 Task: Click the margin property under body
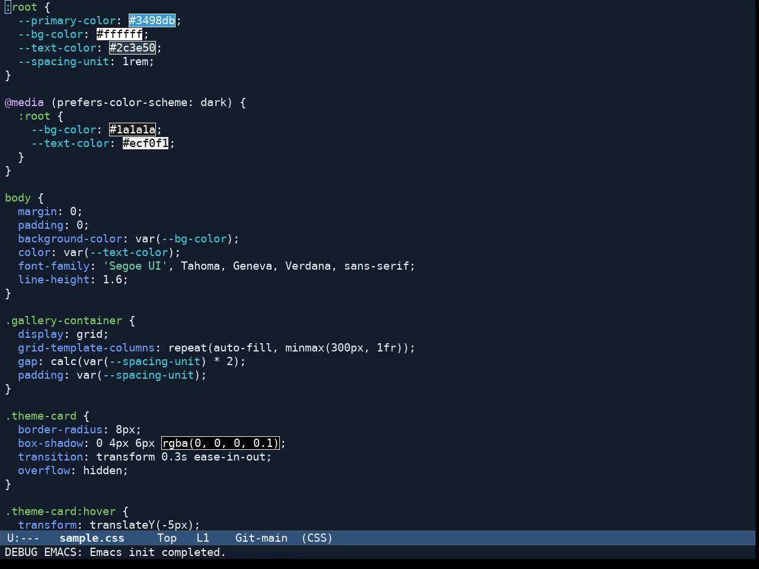pos(37,212)
